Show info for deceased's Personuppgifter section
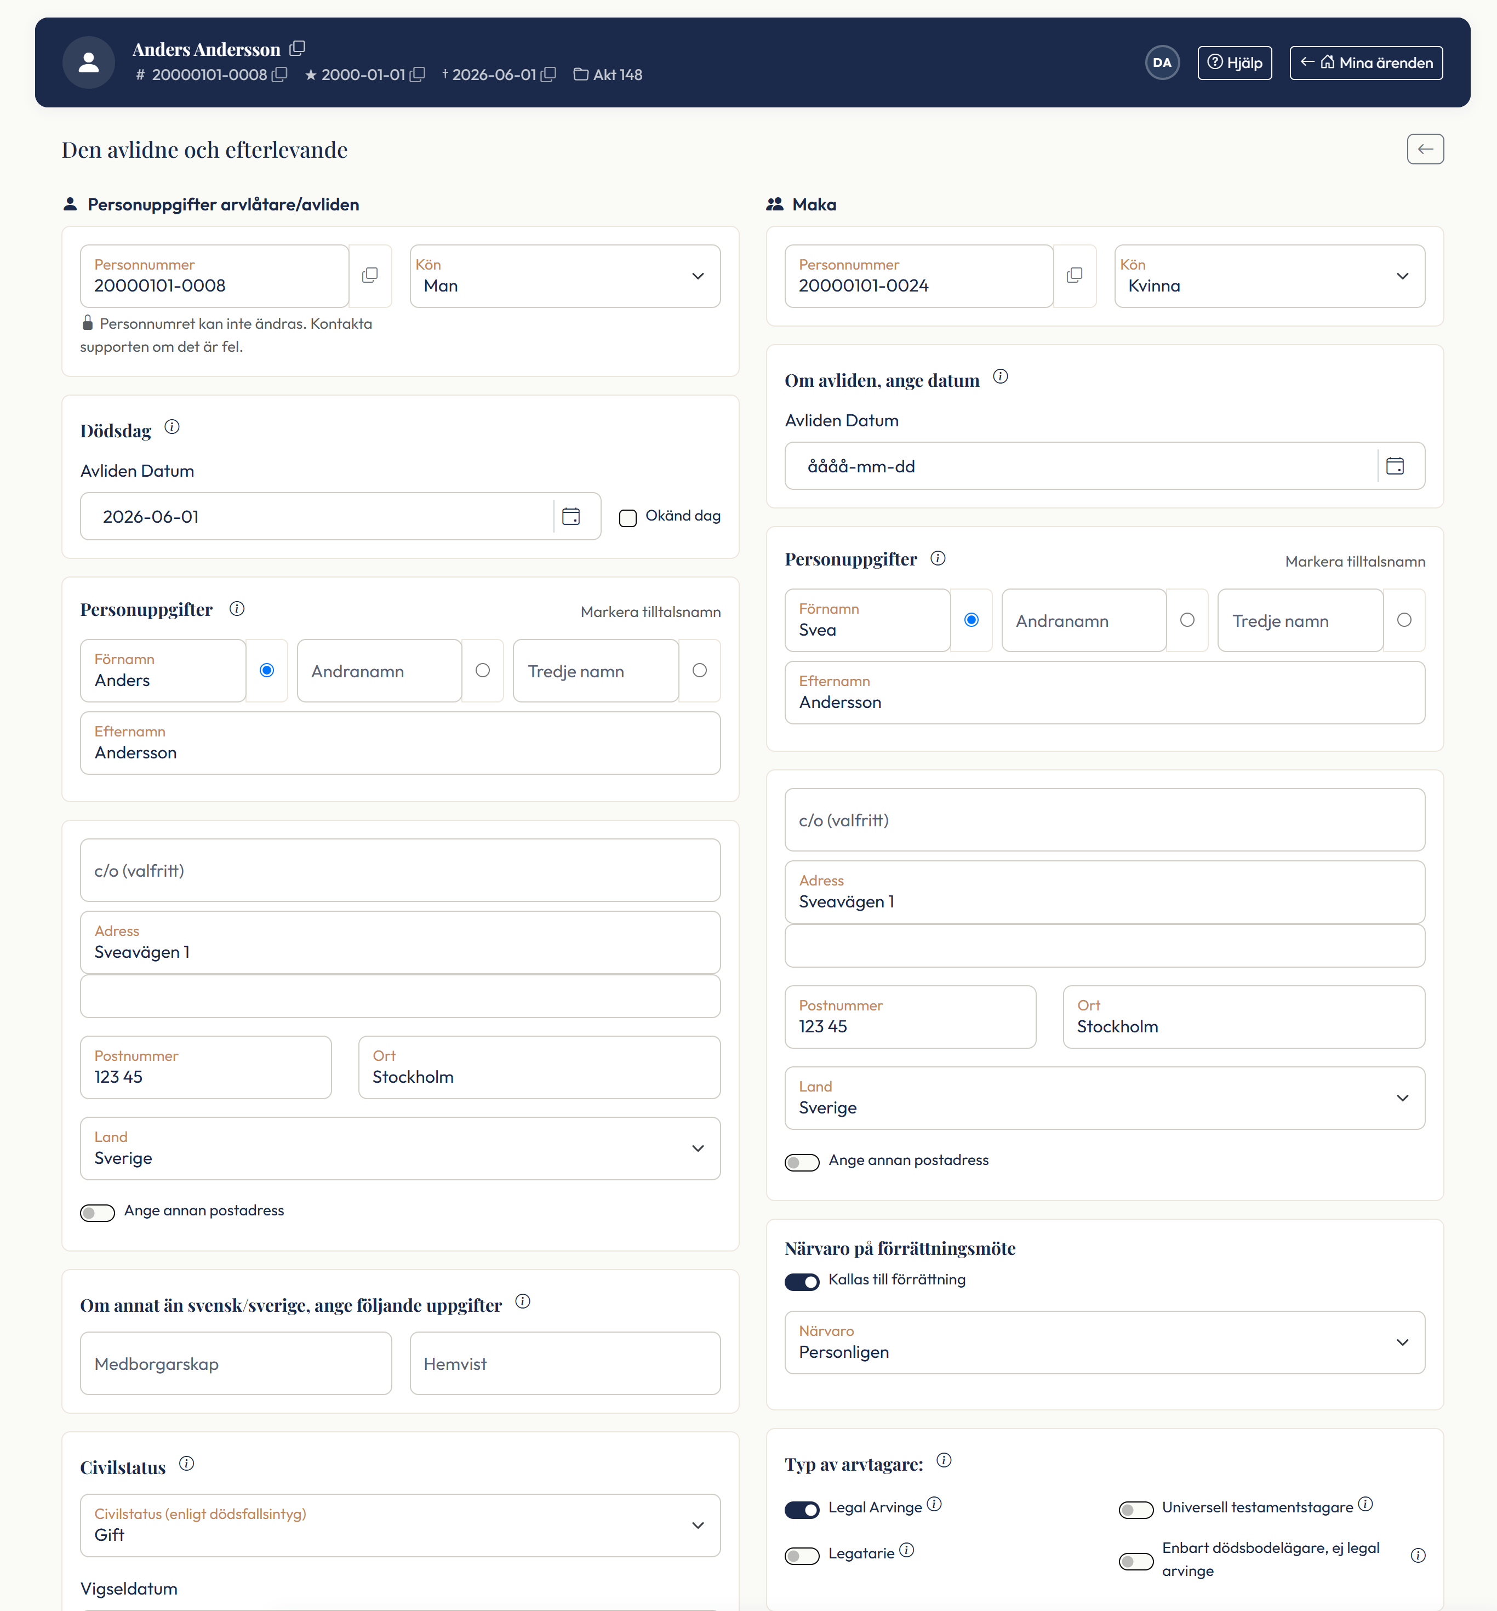 tap(237, 608)
